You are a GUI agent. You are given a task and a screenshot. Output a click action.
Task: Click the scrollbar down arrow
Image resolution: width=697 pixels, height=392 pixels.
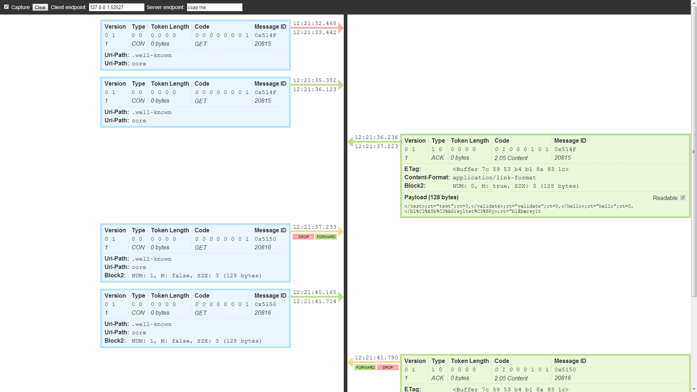tap(694, 389)
